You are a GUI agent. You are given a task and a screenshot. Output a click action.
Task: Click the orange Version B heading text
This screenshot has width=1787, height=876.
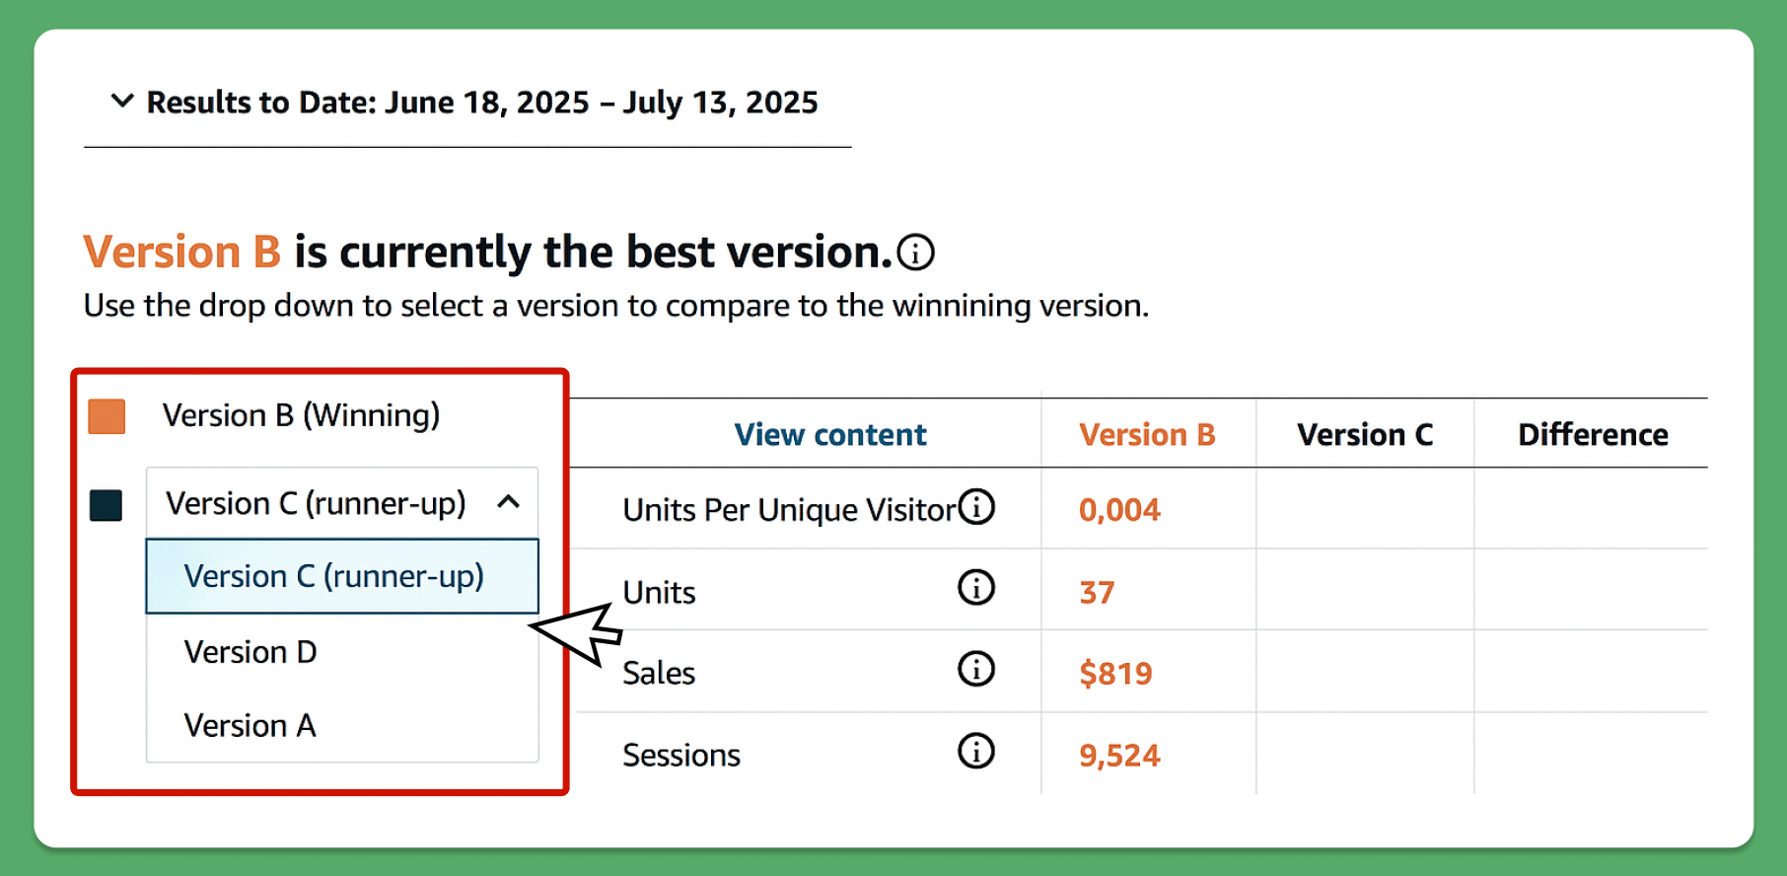point(182,252)
